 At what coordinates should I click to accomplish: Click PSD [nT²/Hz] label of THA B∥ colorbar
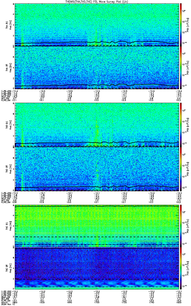click(x=187, y=68)
